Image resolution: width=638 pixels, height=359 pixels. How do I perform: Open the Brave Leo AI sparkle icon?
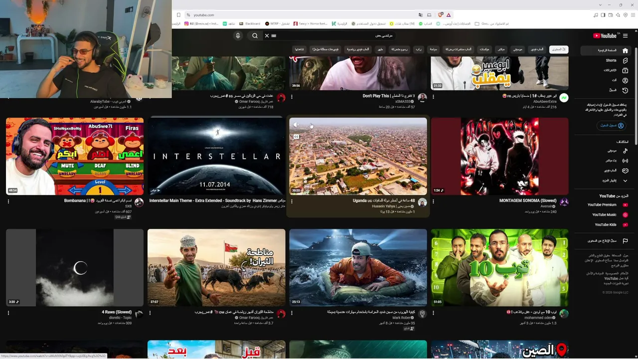coord(618,15)
